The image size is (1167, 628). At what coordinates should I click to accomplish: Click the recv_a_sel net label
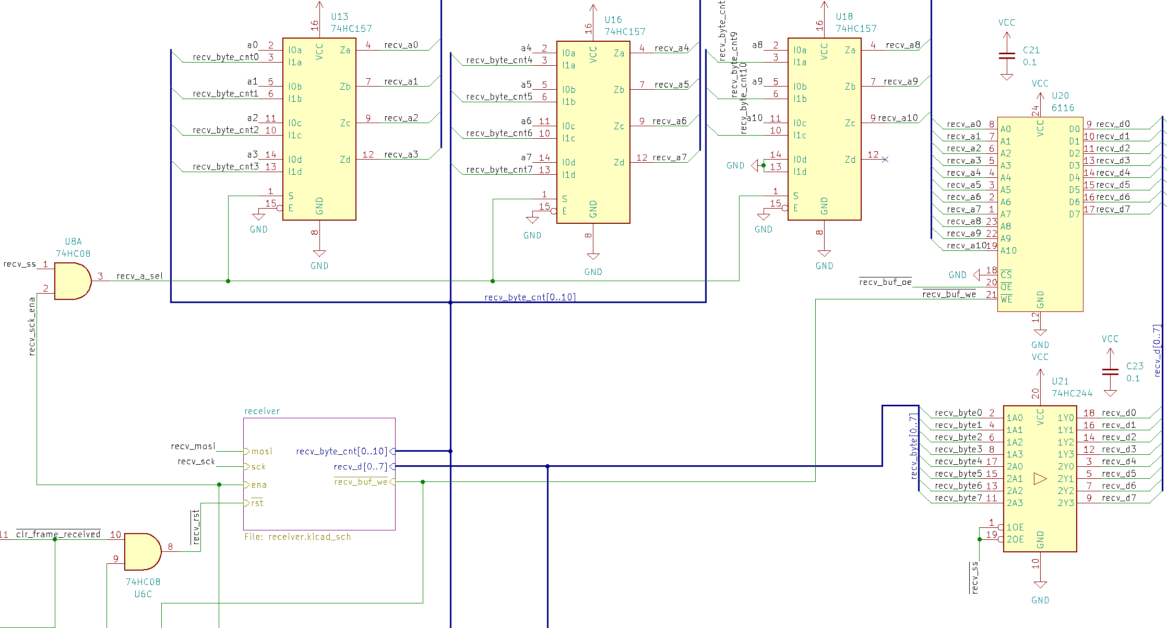pos(139,276)
